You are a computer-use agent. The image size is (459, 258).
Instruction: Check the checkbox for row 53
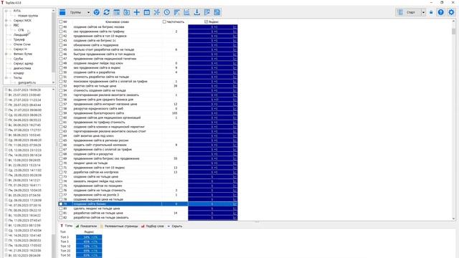point(61,86)
